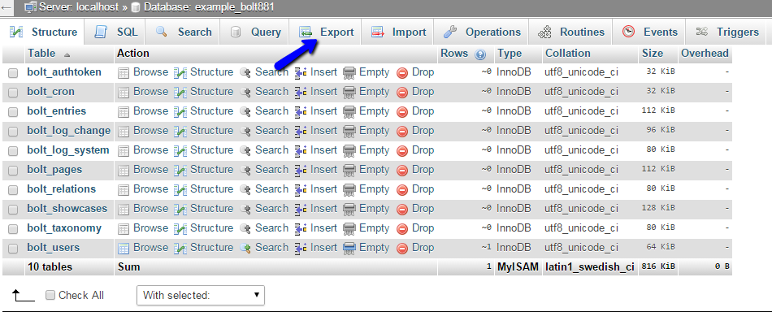Click the Insert icon for bolt_users
This screenshot has width=772, height=312.
click(x=301, y=249)
